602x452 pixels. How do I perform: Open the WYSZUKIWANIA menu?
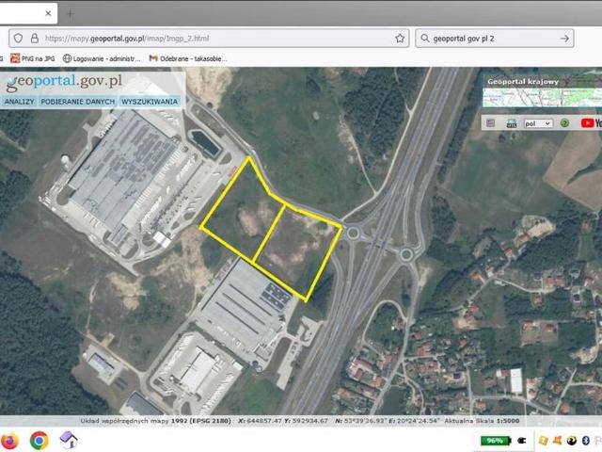click(x=150, y=101)
